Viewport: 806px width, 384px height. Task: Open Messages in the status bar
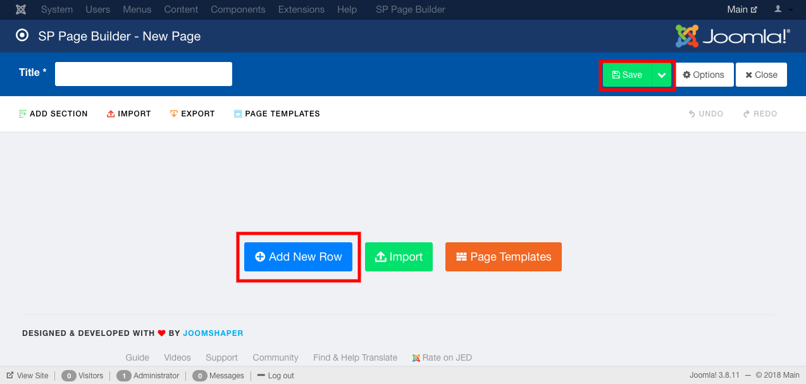click(x=218, y=376)
